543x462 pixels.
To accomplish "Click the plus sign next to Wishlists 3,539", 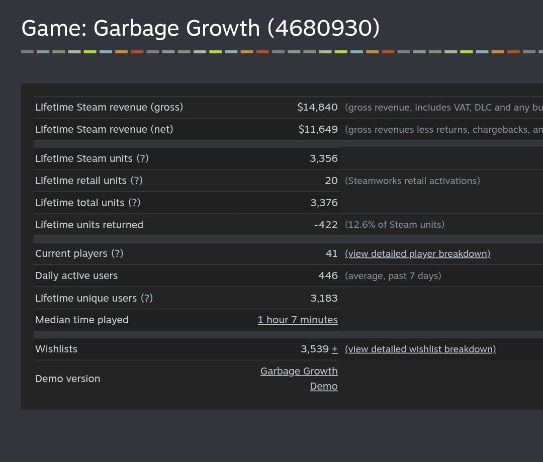I will (x=334, y=349).
